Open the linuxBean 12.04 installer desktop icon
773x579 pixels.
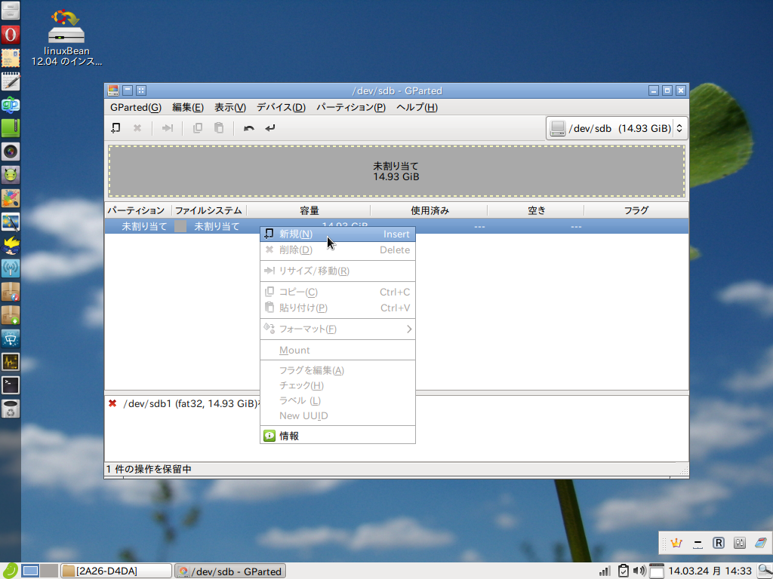(x=66, y=38)
